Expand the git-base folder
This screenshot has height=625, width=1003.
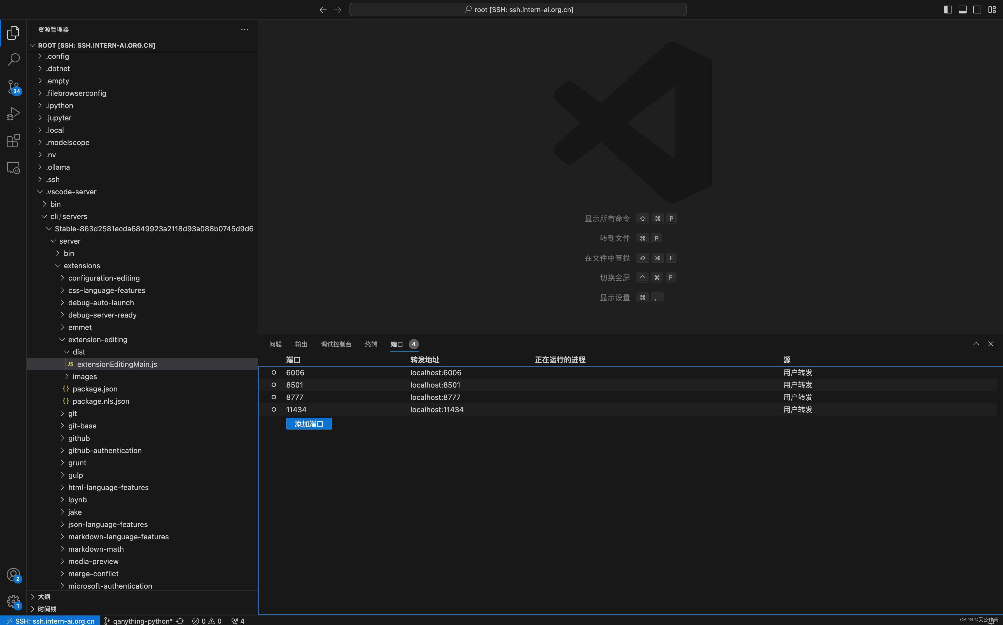click(142, 426)
